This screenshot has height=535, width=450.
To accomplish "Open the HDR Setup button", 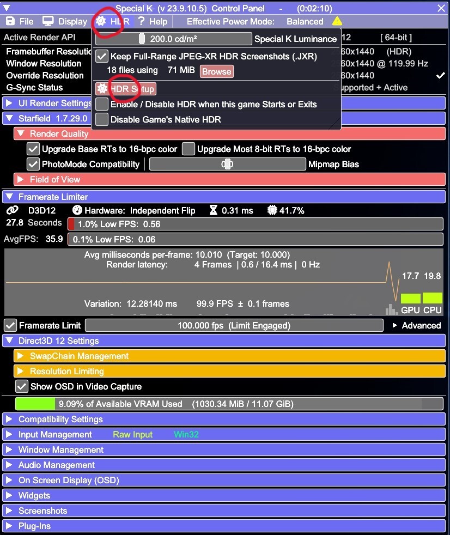I will click(x=125, y=89).
